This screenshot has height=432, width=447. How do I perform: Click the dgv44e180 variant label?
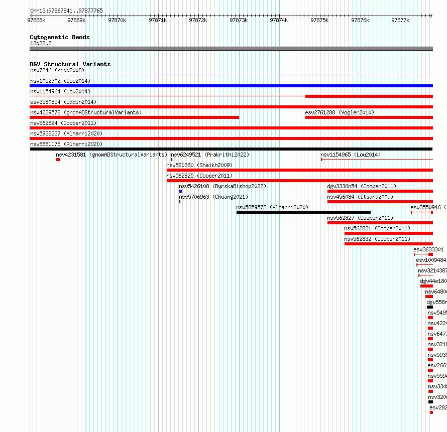click(x=433, y=281)
